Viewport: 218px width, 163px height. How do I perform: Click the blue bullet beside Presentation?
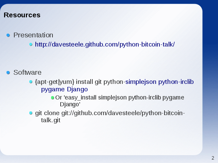coord(8,35)
